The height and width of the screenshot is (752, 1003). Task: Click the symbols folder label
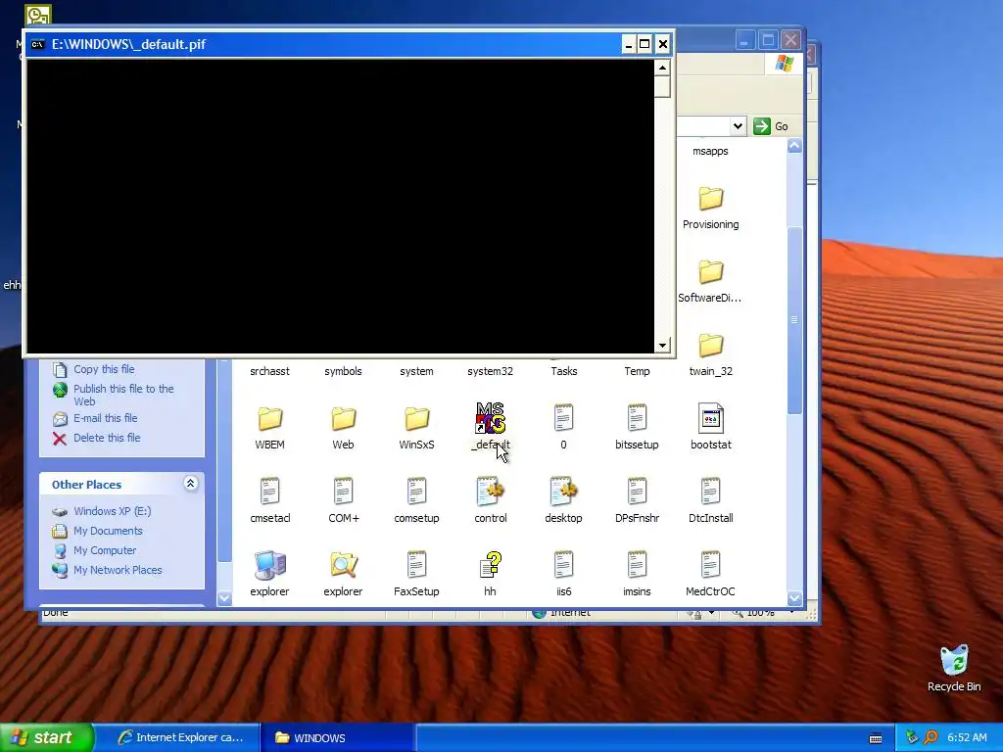click(343, 371)
